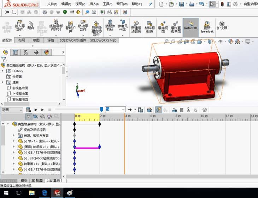Open the PropertyManager panel tab
The image size is (258, 198).
point(16,52)
